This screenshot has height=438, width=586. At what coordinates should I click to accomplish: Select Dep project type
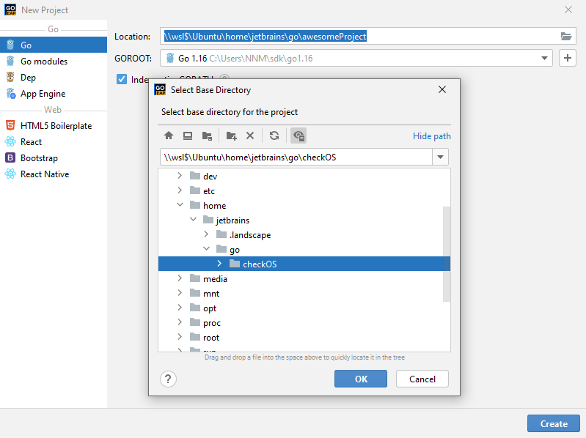54,77
